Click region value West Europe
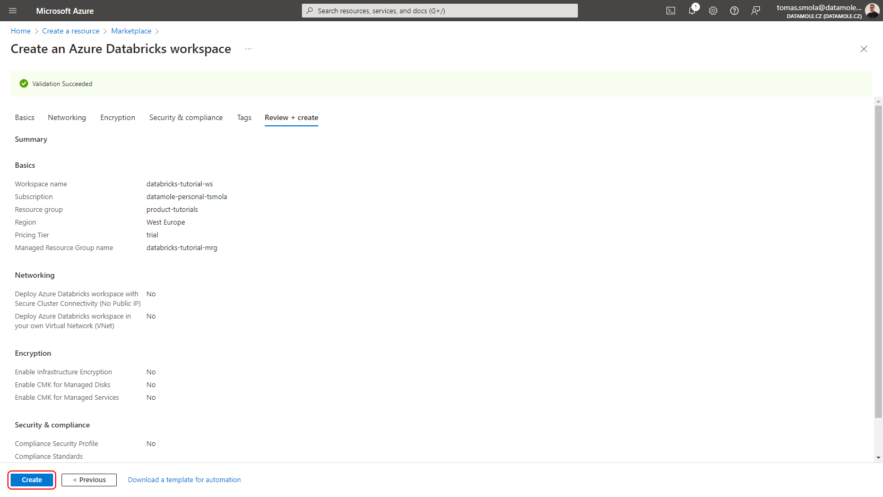The width and height of the screenshot is (883, 497). tap(166, 222)
